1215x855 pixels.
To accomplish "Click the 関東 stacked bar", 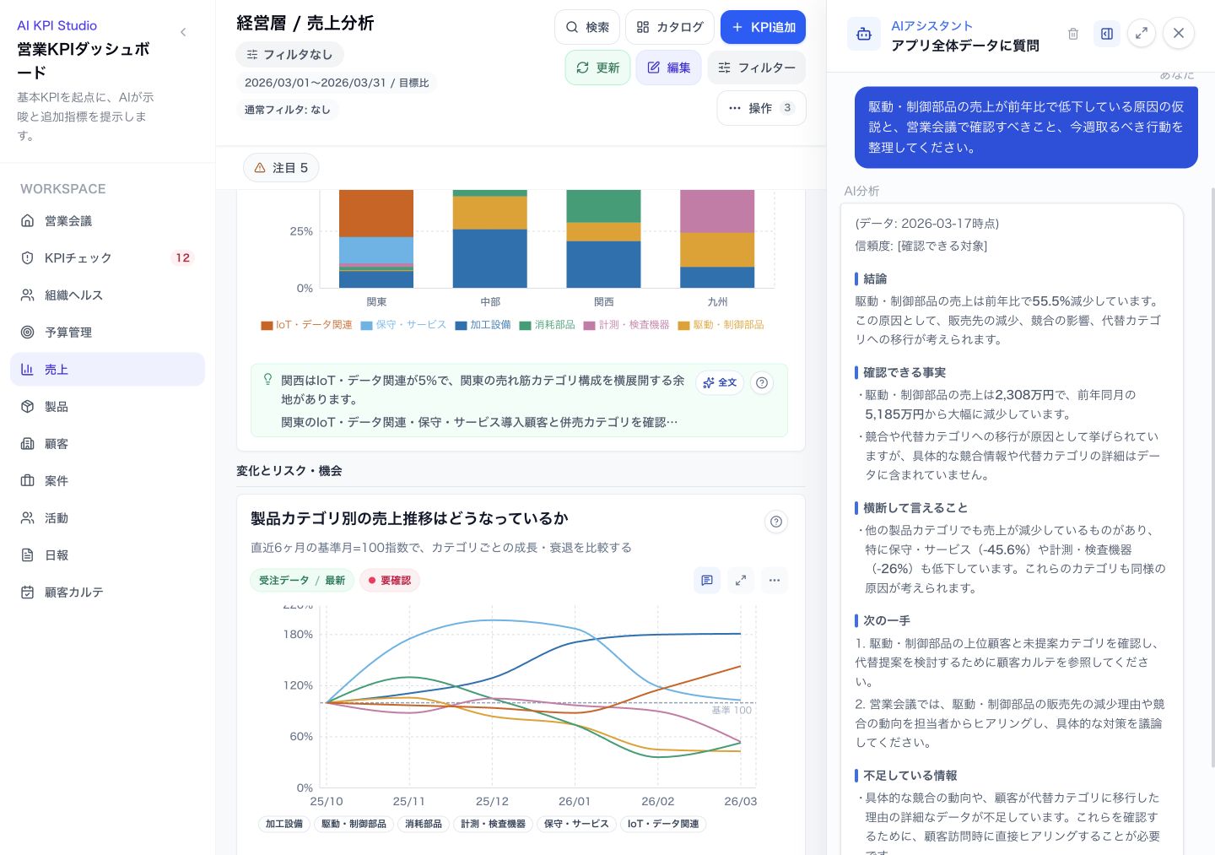I will click(376, 239).
